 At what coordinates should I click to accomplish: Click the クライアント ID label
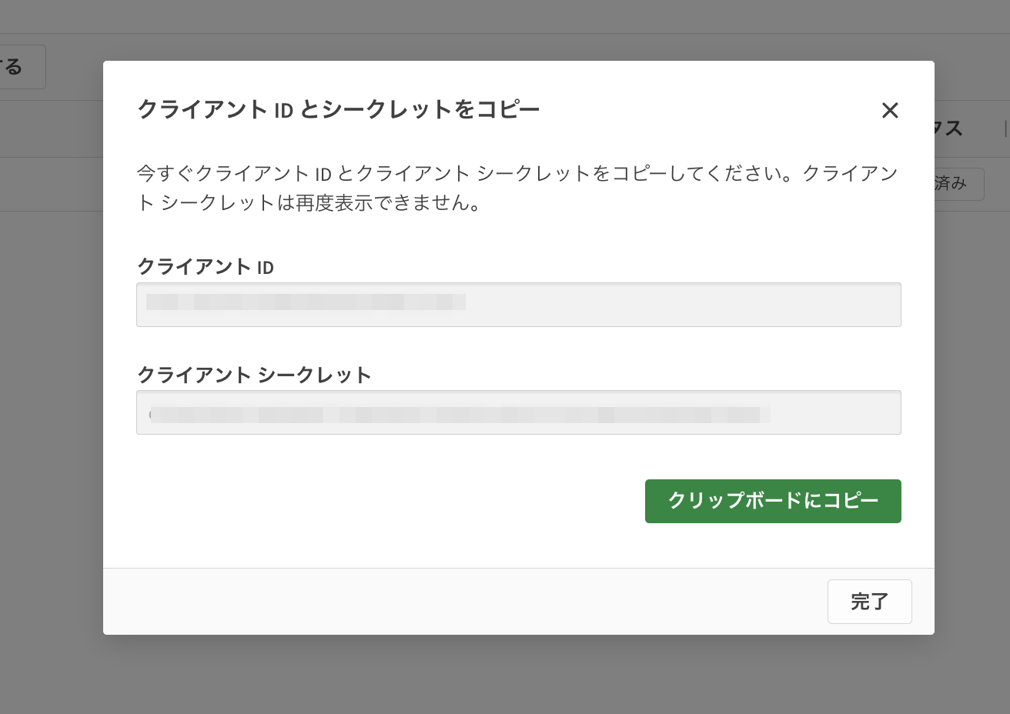coord(206,267)
